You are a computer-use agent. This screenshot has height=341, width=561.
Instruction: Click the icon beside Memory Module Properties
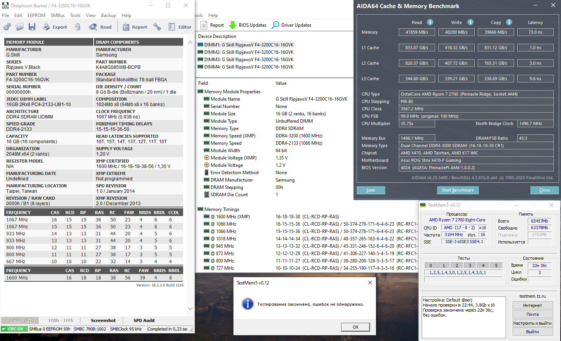[201, 92]
